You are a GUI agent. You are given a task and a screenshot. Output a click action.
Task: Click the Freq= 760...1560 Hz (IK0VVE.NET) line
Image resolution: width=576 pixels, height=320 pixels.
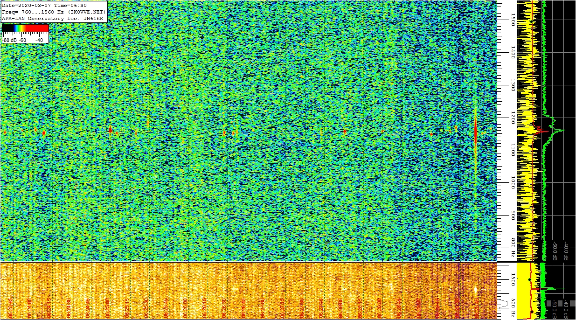pos(54,12)
